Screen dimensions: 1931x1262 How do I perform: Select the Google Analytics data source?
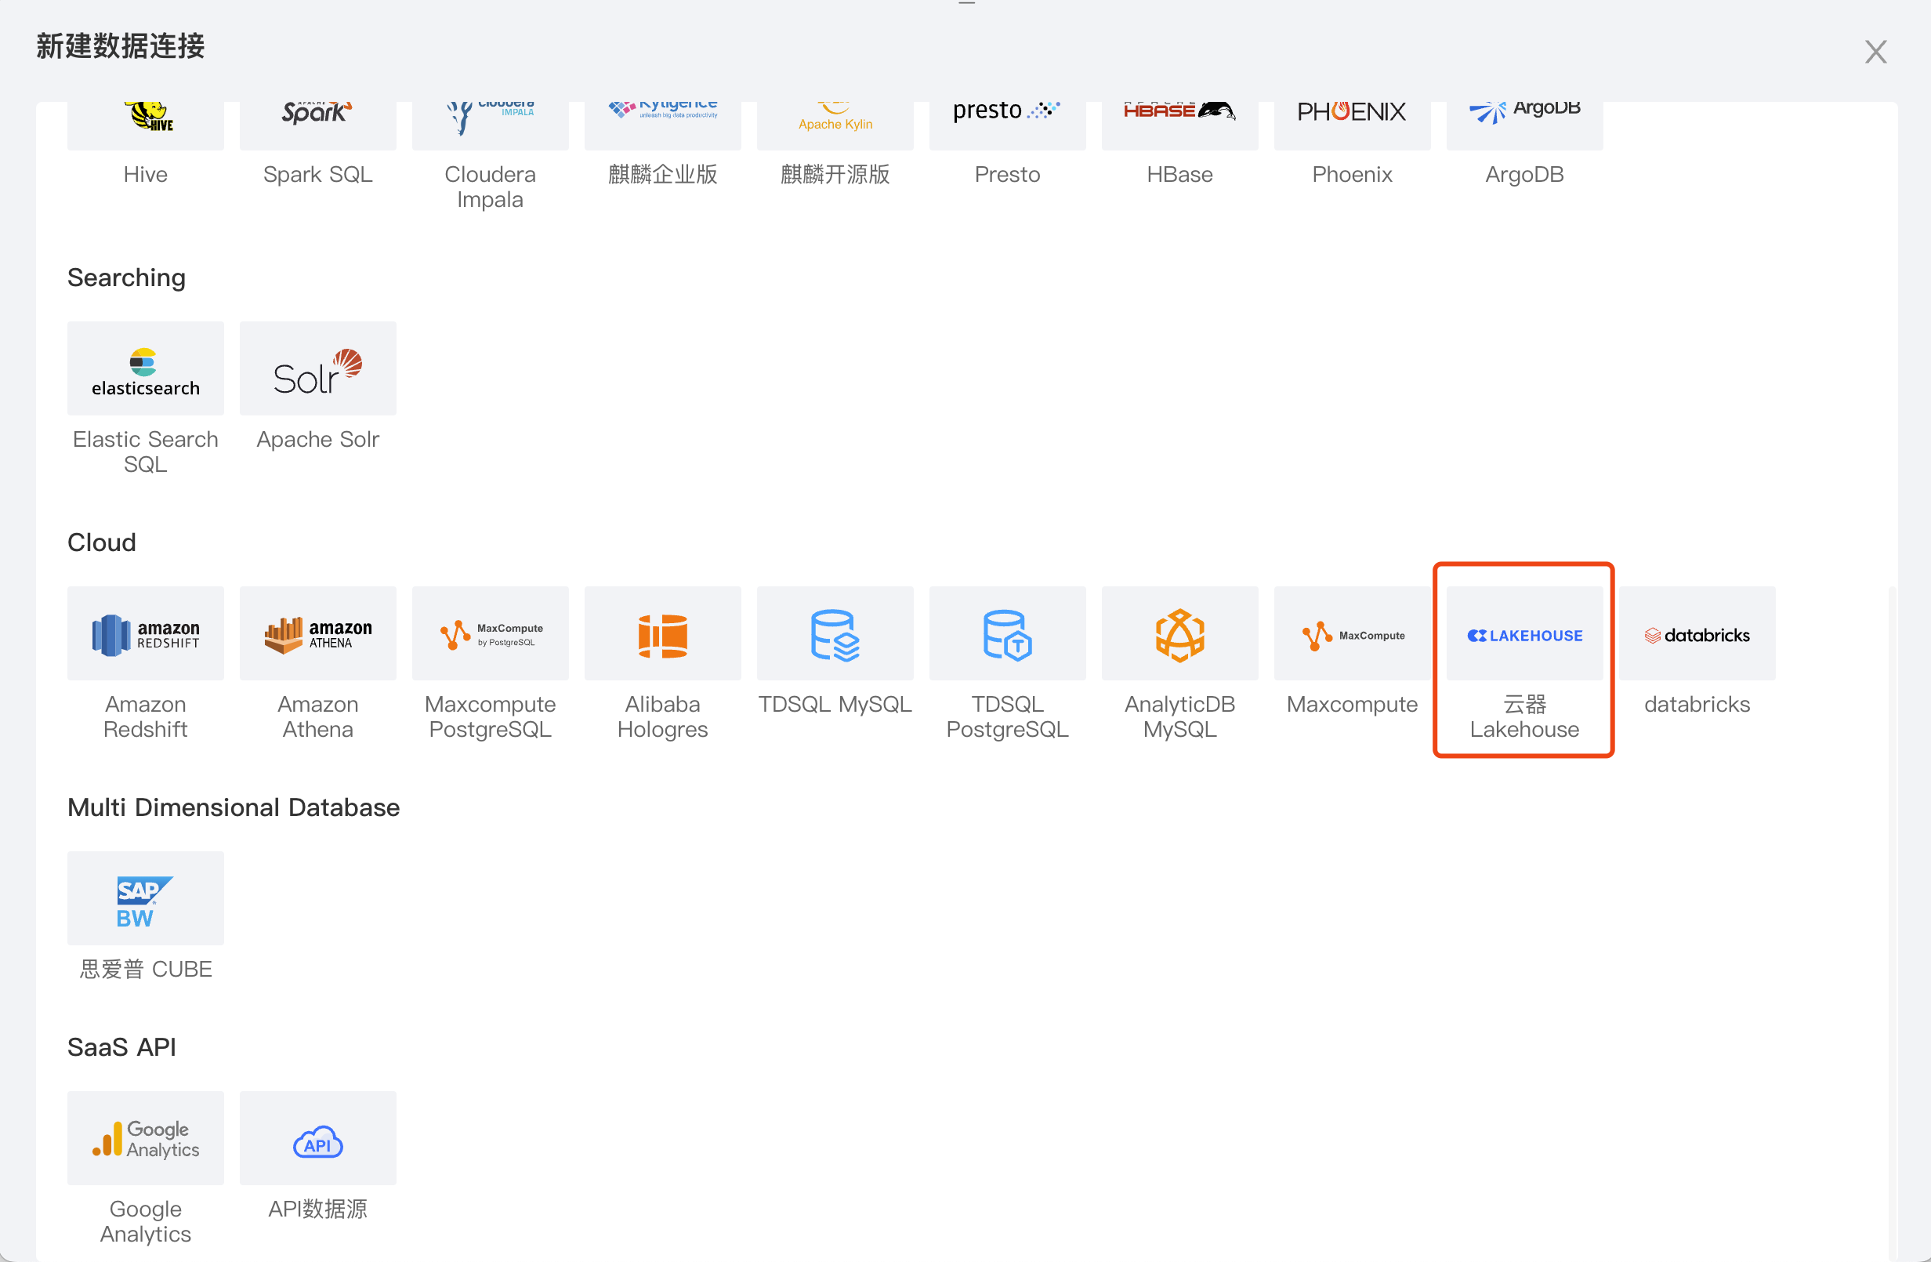pyautogui.click(x=145, y=1138)
